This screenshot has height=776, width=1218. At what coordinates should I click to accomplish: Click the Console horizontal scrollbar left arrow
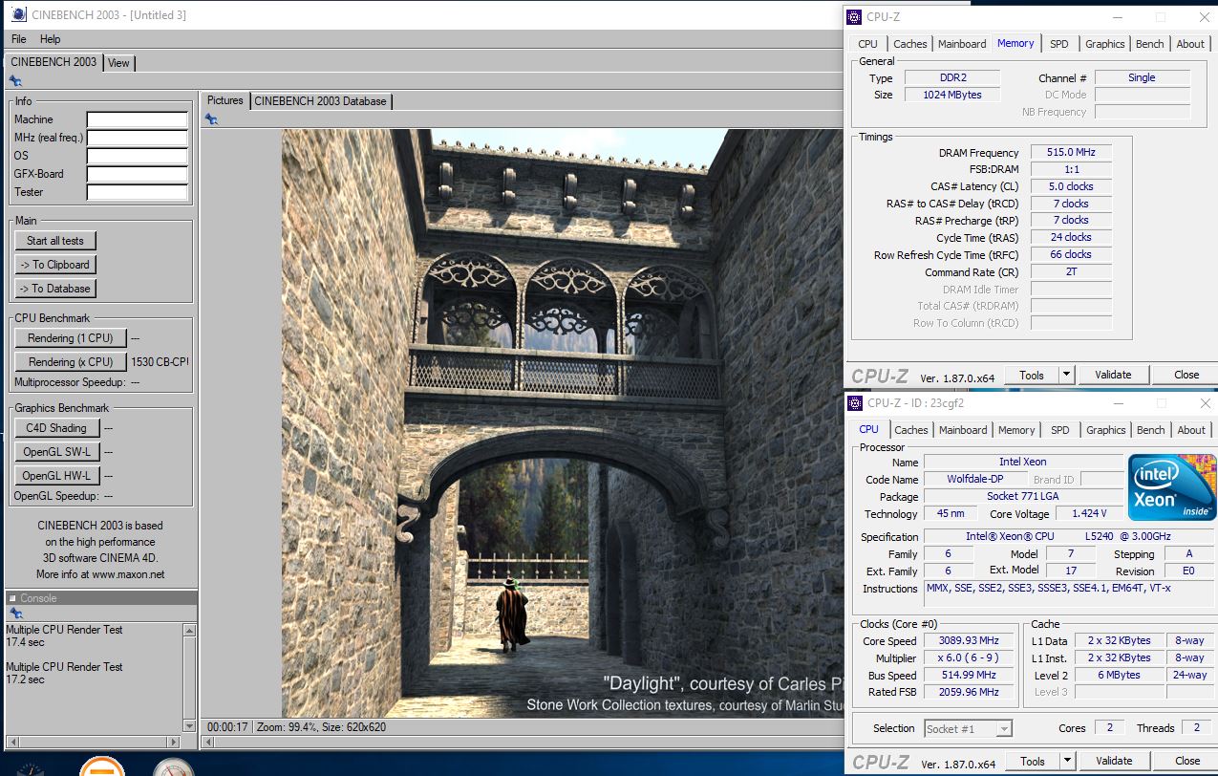coord(11,742)
